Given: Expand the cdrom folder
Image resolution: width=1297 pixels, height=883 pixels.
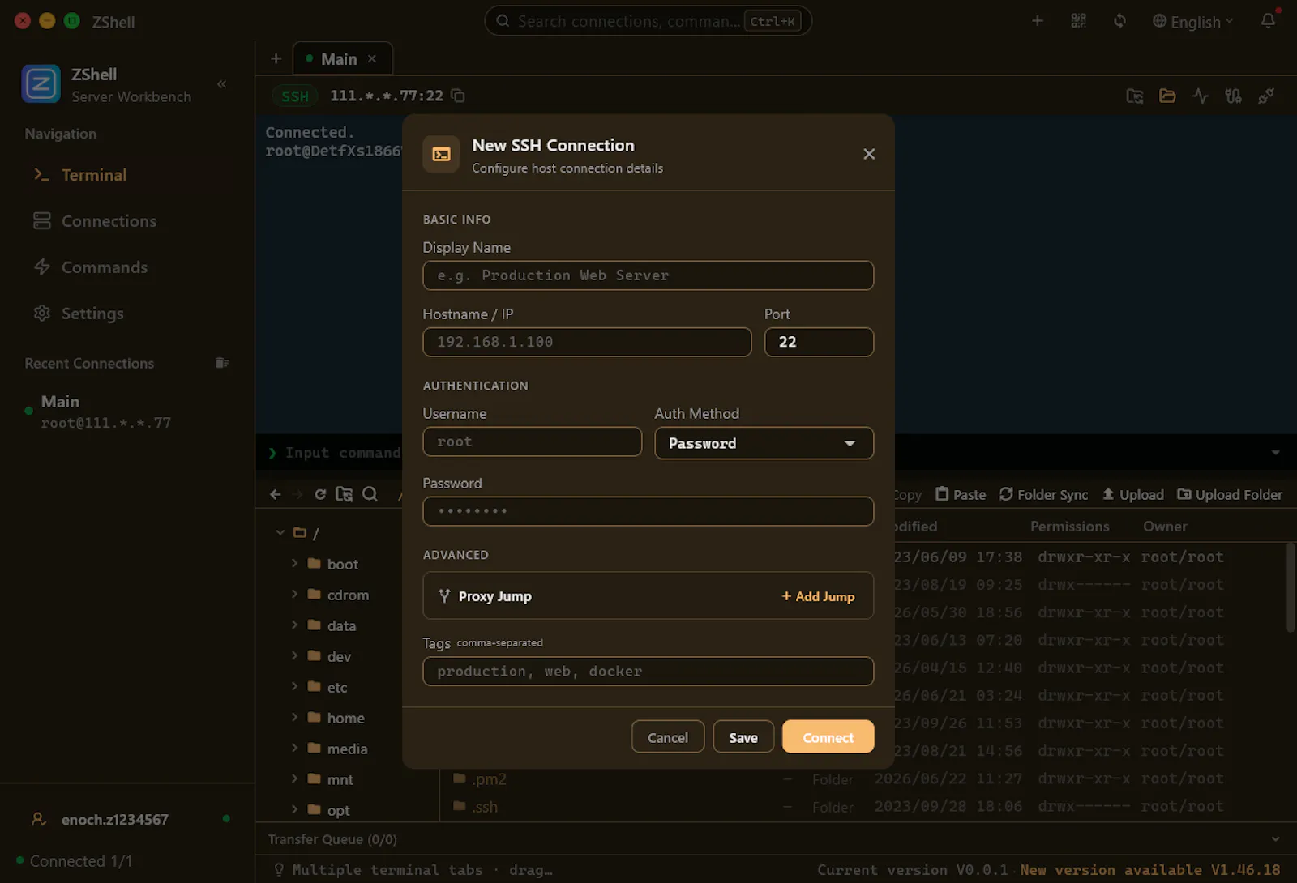Looking at the screenshot, I should 294,594.
